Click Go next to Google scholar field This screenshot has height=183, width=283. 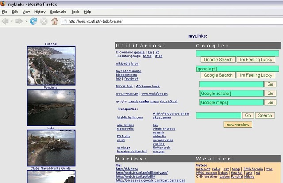coord(270,93)
